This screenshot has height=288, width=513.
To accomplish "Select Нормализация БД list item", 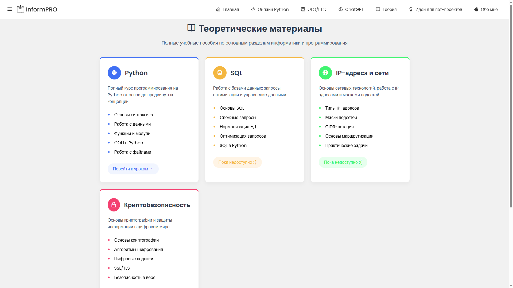I will tap(238, 127).
